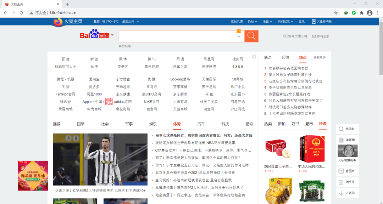Open the 哔哩哔哩 site link
The width and height of the screenshot is (383, 204).
click(209, 67)
